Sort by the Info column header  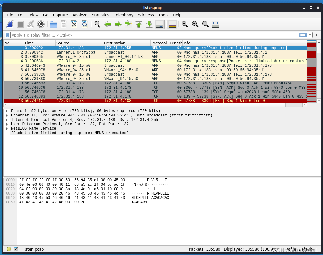pos(244,43)
